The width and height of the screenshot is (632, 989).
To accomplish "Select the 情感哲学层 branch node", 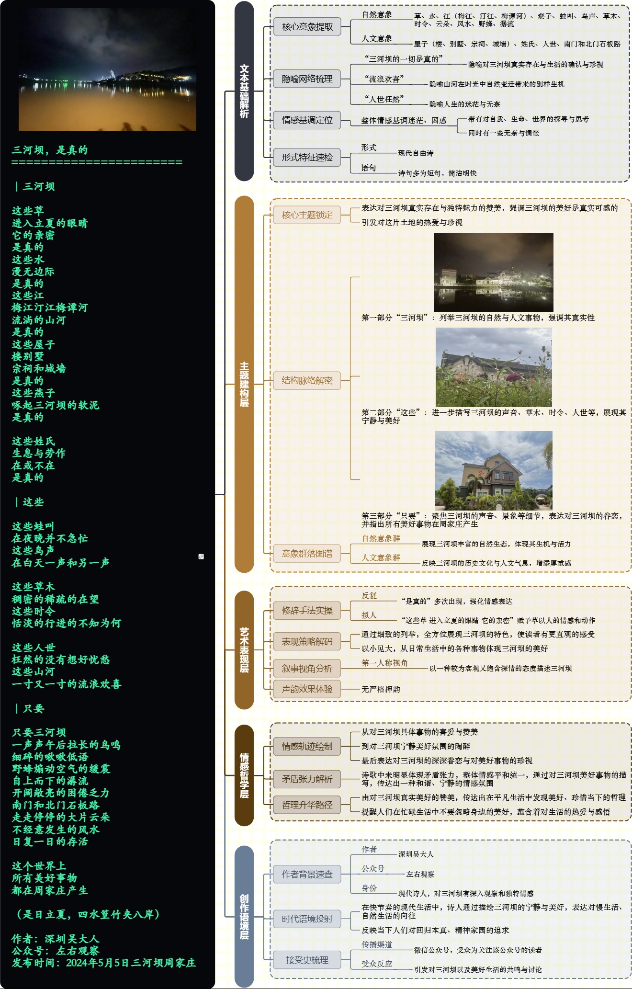I will (244, 775).
